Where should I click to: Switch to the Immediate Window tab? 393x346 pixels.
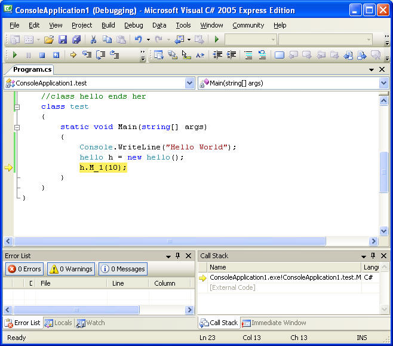coord(274,323)
